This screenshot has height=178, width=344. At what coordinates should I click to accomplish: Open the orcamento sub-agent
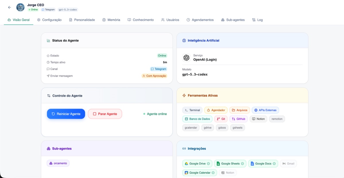pyautogui.click(x=58, y=163)
